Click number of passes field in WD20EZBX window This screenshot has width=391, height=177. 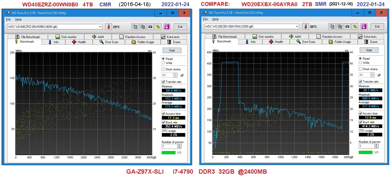pos(366,146)
